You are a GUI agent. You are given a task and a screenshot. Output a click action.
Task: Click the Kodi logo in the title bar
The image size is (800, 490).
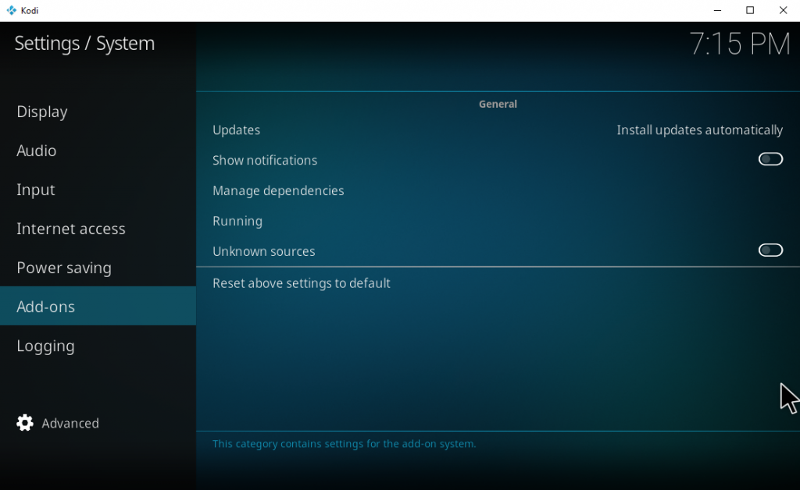9,10
